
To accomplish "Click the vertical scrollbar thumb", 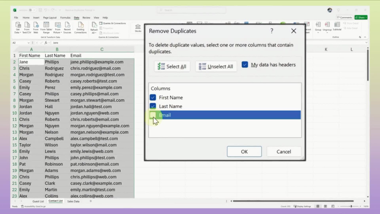I will click(x=367, y=65).
